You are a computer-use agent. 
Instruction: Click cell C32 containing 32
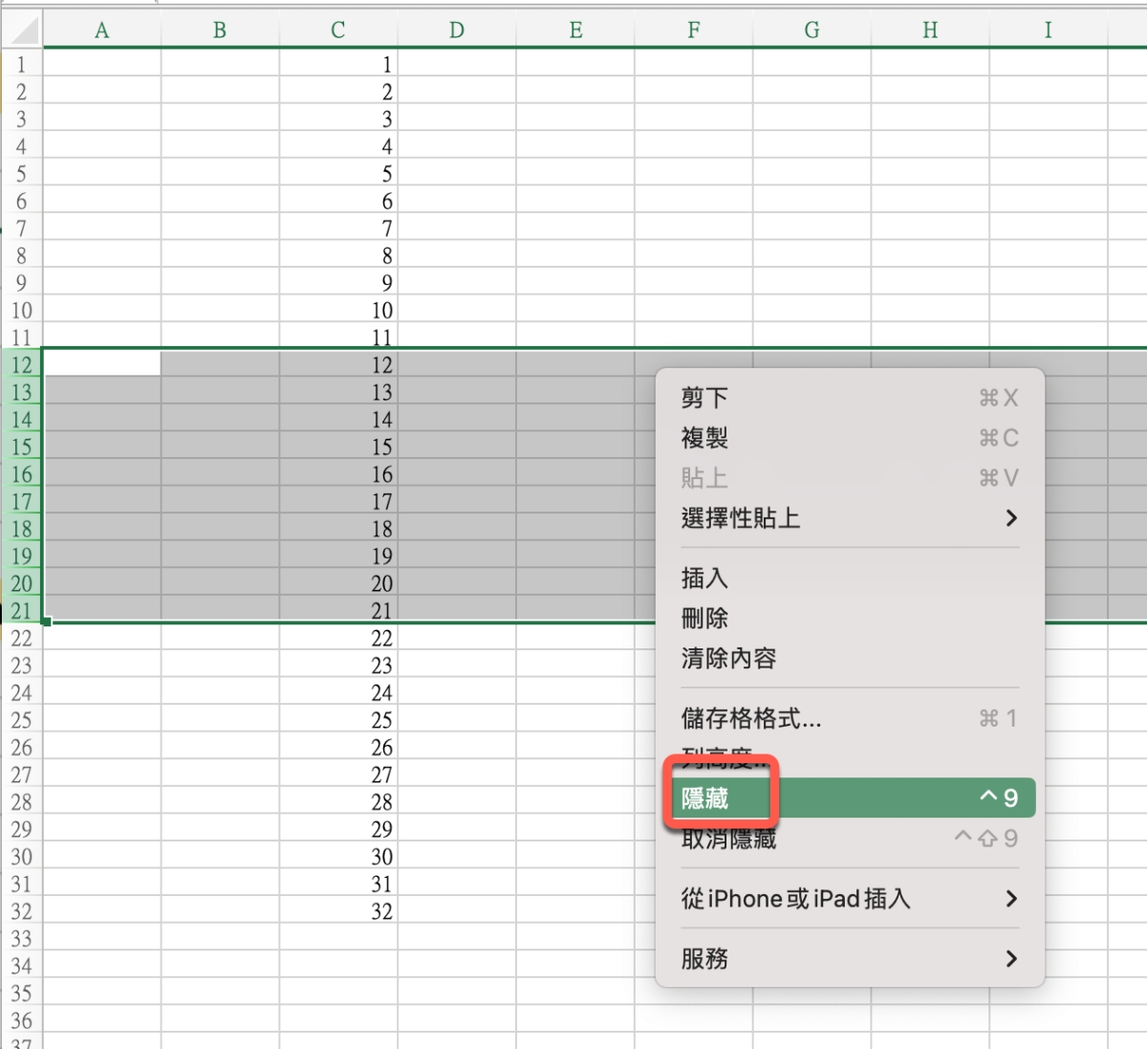[338, 911]
